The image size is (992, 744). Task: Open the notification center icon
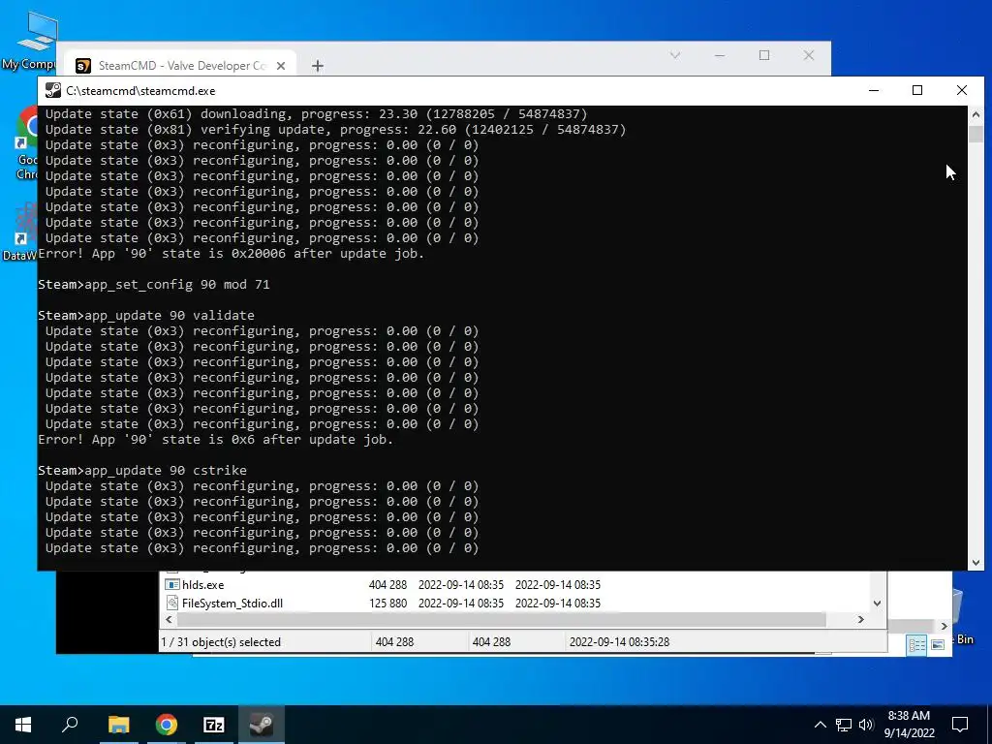pyautogui.click(x=960, y=725)
